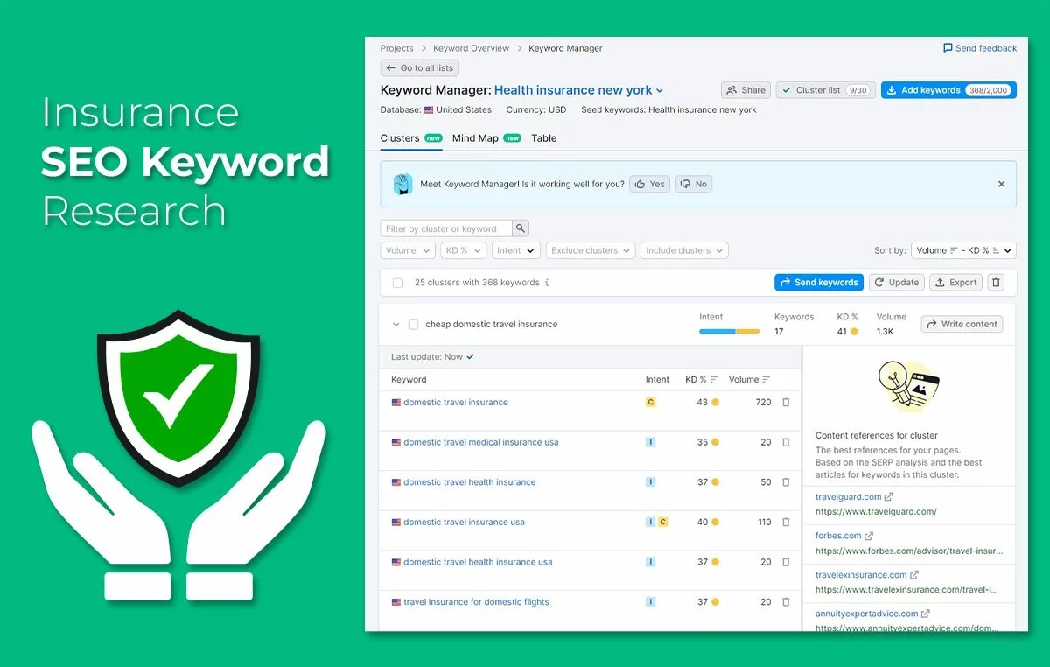Open 'domestic travel medical insurance usa' keyword link
The image size is (1050, 667).
481,443
